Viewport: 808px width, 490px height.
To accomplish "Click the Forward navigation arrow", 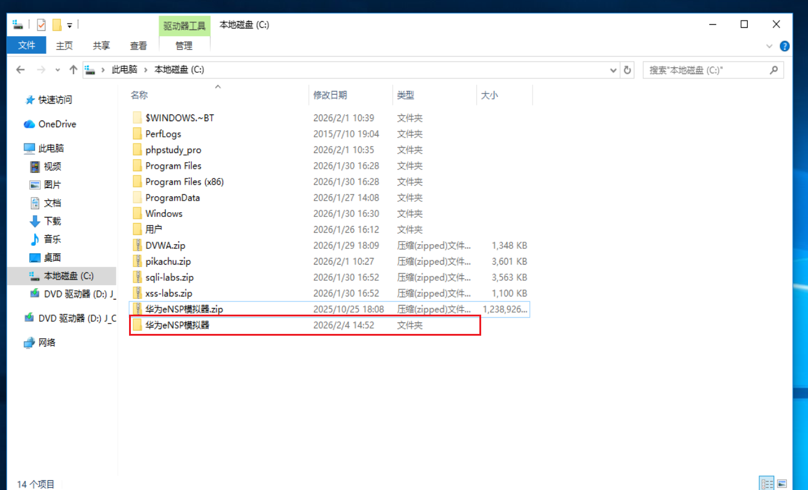I will [41, 70].
